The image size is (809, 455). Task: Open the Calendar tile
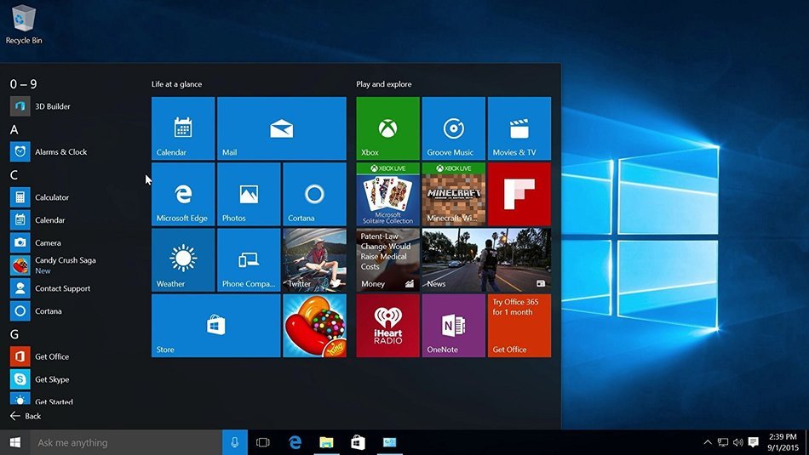point(183,128)
